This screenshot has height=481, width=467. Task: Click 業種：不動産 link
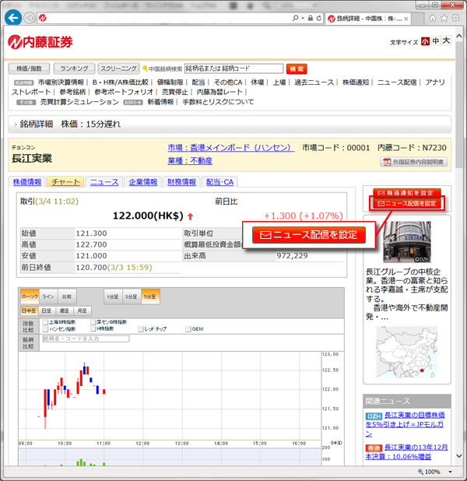190,161
